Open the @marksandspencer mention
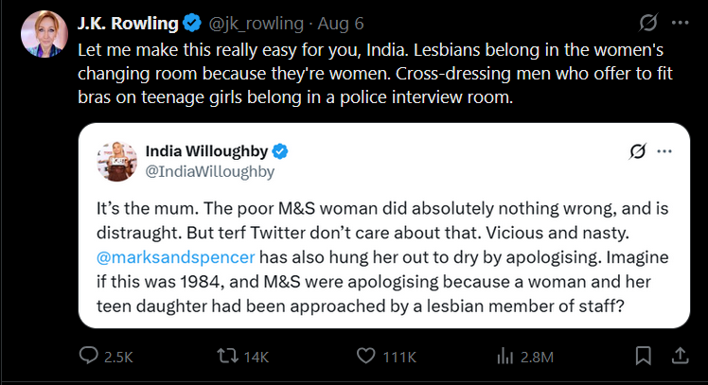 pyautogui.click(x=176, y=257)
